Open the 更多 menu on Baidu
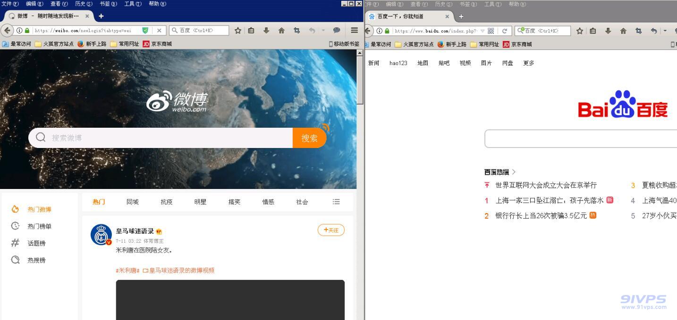The height and width of the screenshot is (320, 677). point(529,63)
